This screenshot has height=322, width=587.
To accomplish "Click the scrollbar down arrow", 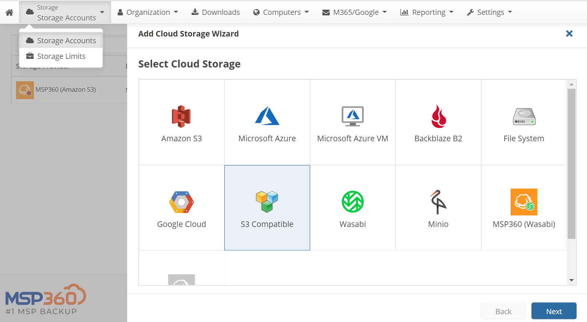I will (571, 280).
